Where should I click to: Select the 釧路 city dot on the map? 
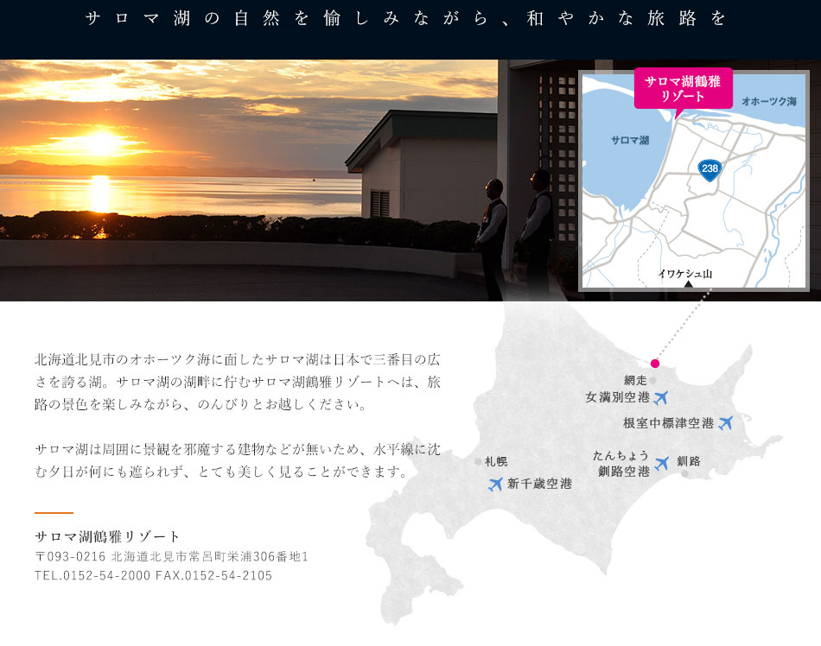point(685,472)
